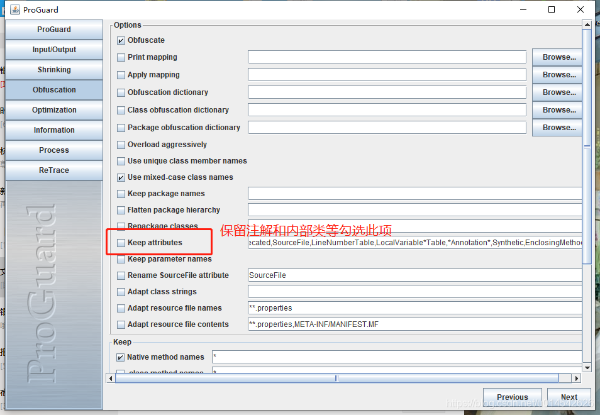Open the Shrinking tab
This screenshot has height=415, width=600.
54,70
